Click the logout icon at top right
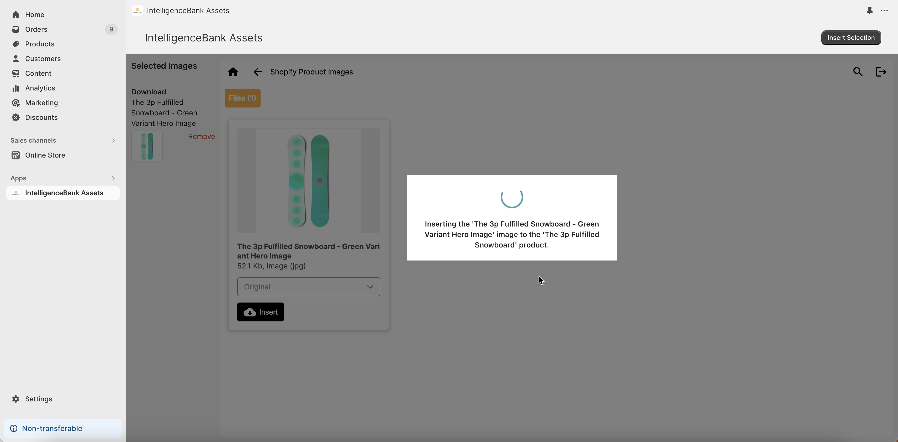This screenshot has height=442, width=898. (881, 72)
